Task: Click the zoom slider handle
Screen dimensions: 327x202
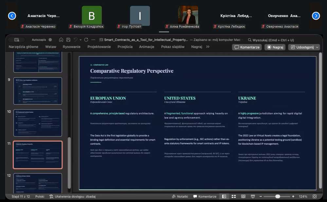Action: coord(278,196)
